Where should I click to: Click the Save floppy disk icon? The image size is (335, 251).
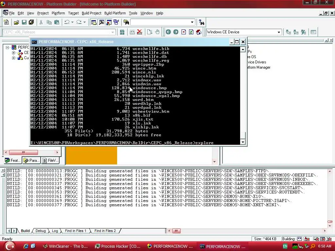pyautogui.click(x=24, y=22)
